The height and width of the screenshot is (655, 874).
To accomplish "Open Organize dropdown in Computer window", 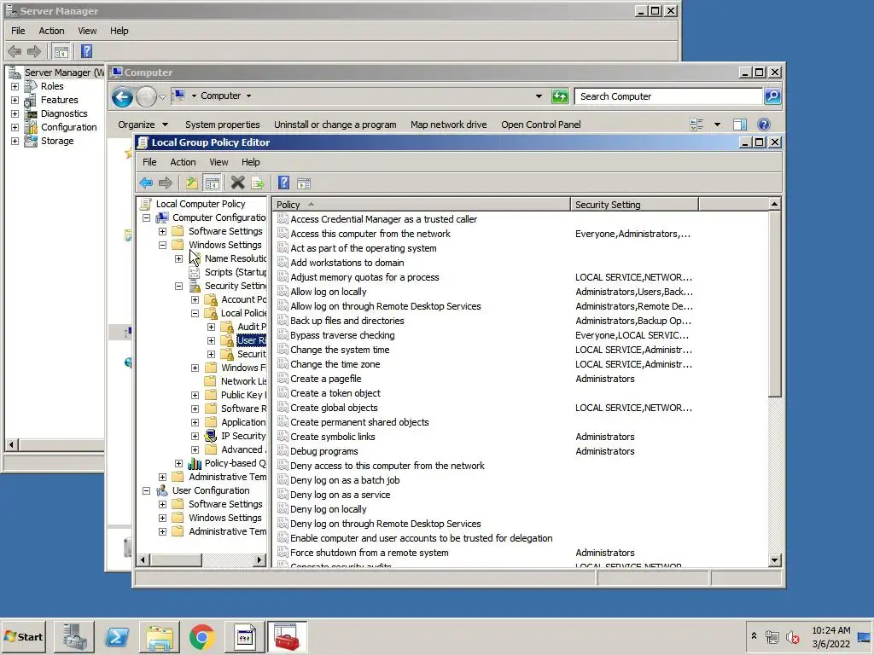I will click(x=143, y=125).
